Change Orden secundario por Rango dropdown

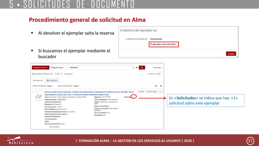(77, 86)
